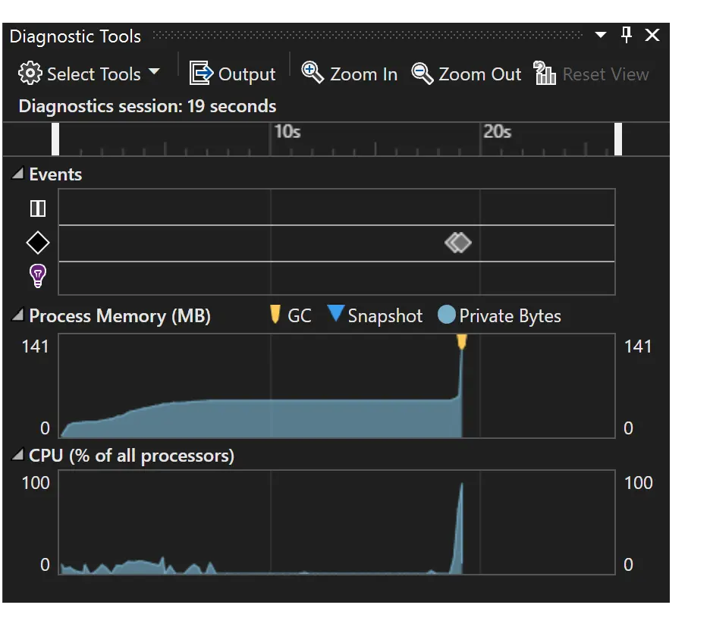Toggle the auto-hide pin icon

pos(627,35)
